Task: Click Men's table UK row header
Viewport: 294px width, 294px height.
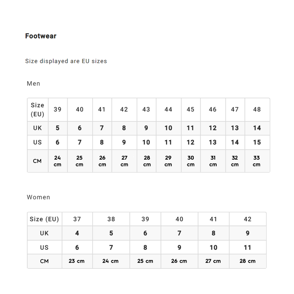Action: click(38, 128)
